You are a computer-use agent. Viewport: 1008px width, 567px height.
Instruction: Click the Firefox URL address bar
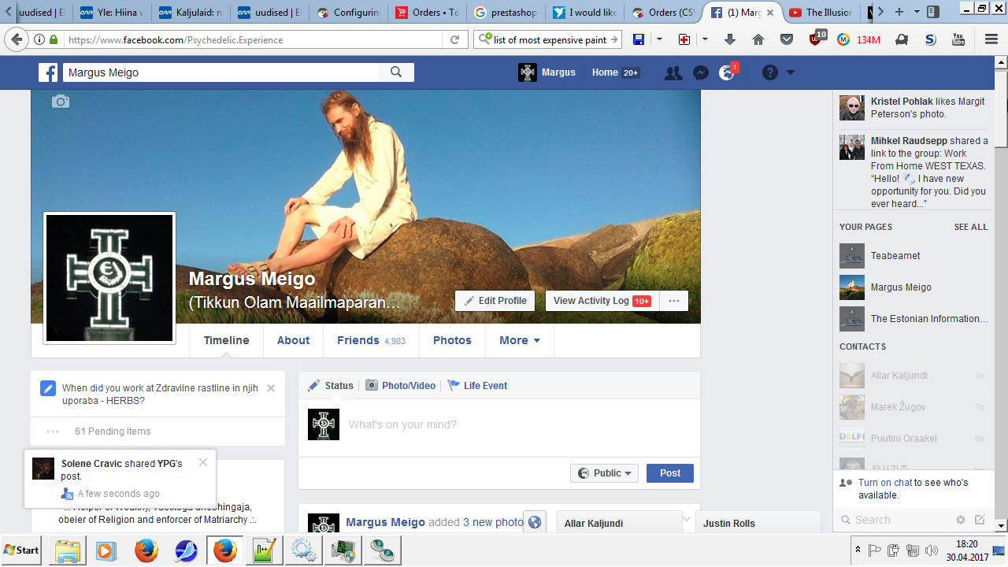click(x=256, y=39)
